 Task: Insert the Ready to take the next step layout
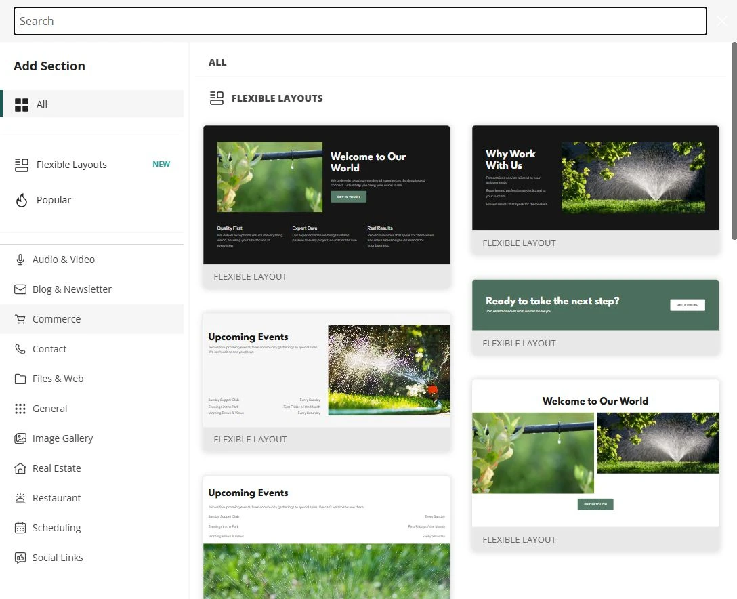click(595, 317)
